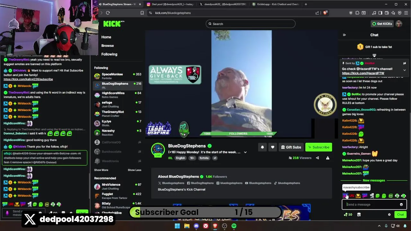Open SpaceMonkee channel in Following list
Viewport: 411px width, 231px height.
pyautogui.click(x=118, y=76)
